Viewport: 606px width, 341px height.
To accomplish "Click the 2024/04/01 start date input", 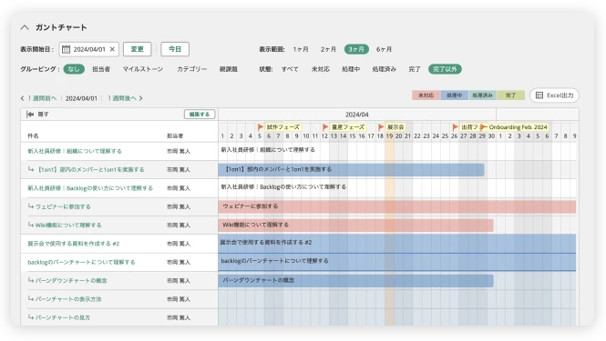I will click(x=89, y=49).
